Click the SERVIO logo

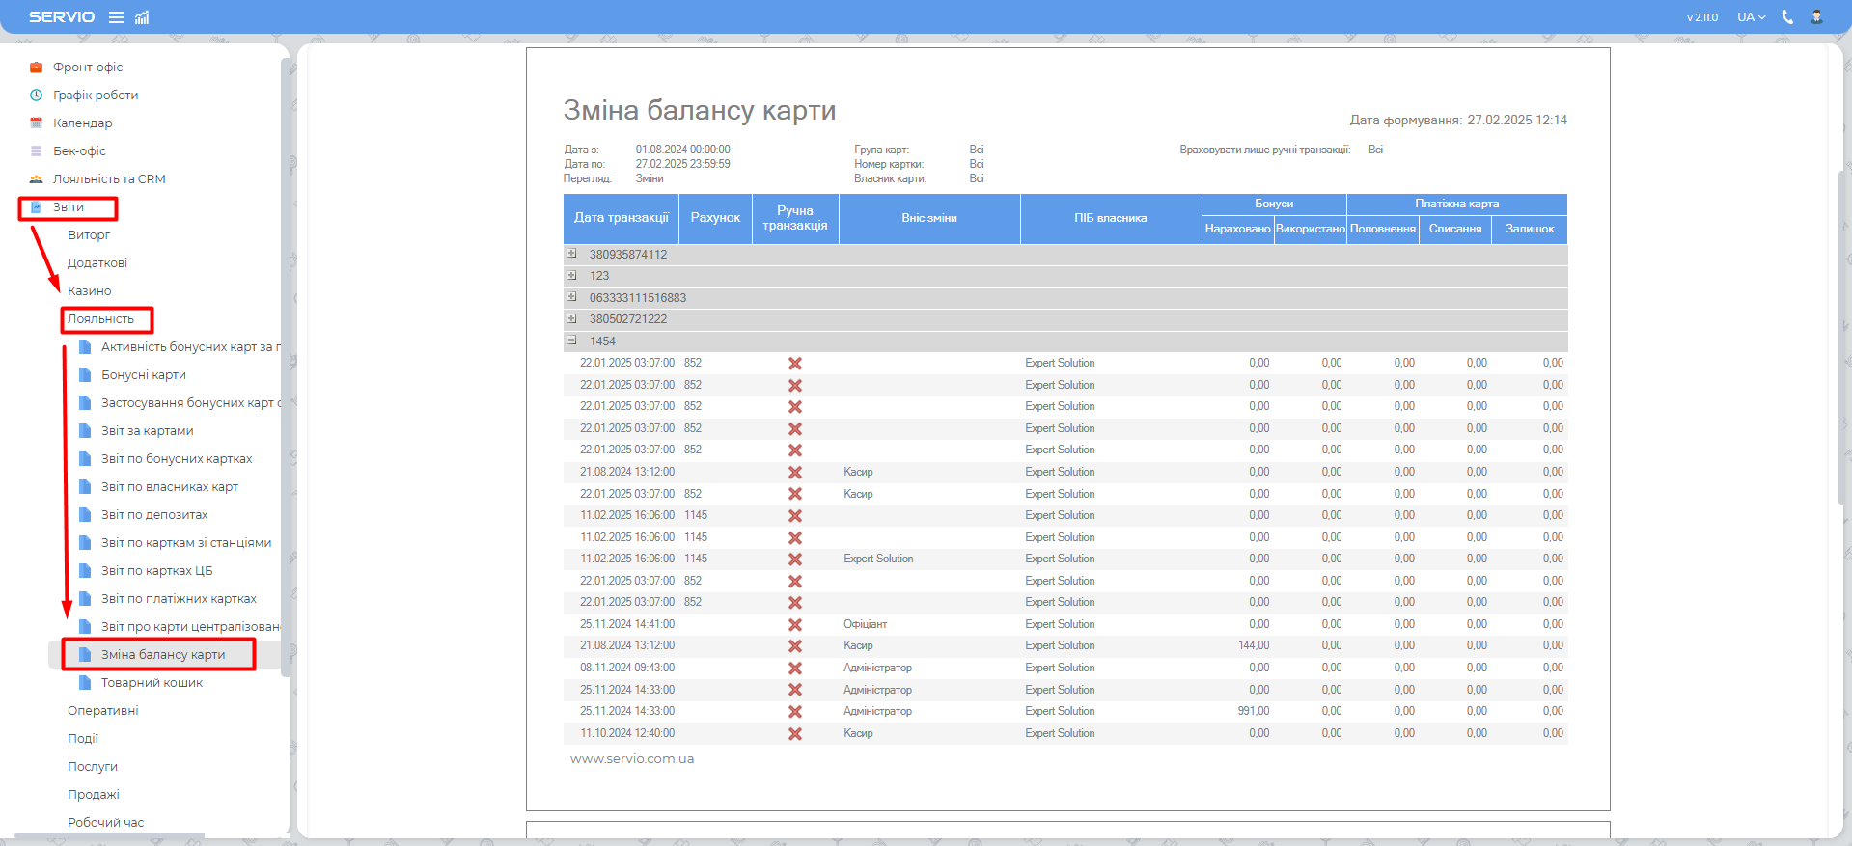62,17
